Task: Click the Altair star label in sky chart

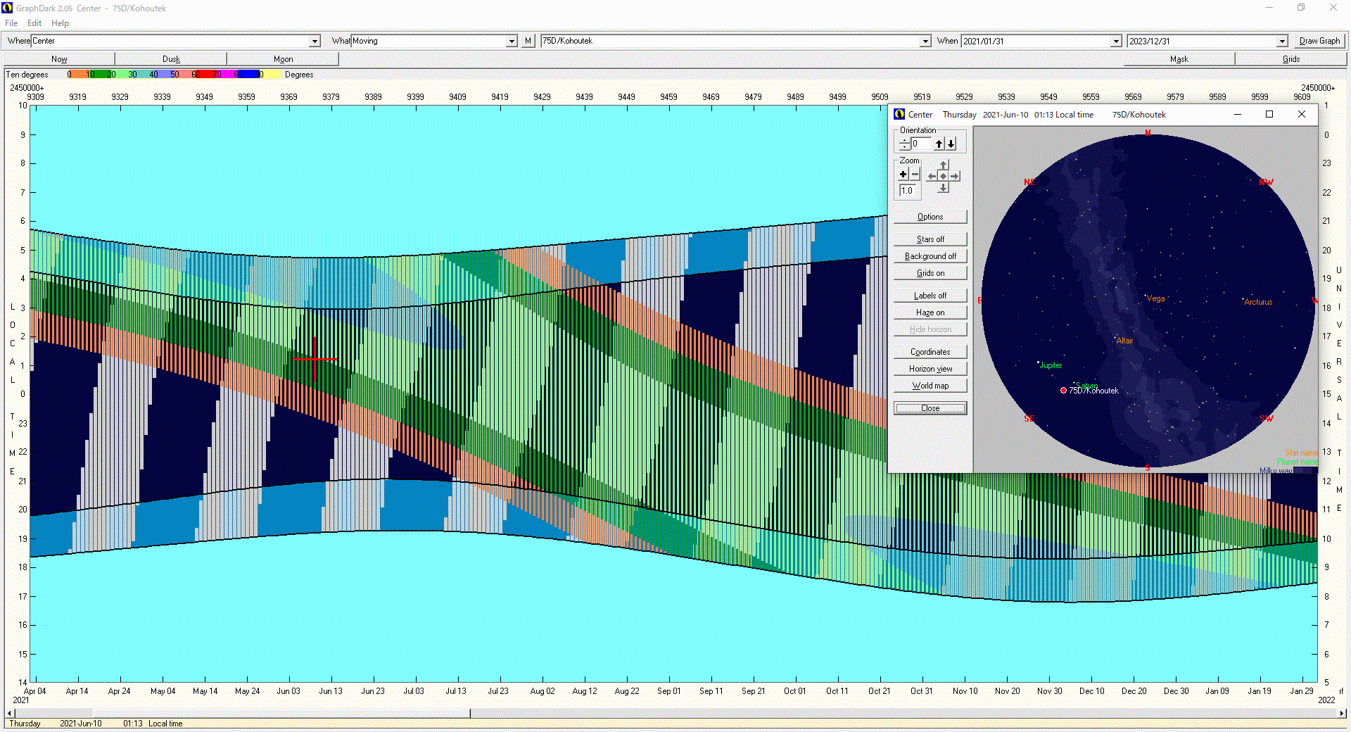Action: pyautogui.click(x=1124, y=341)
